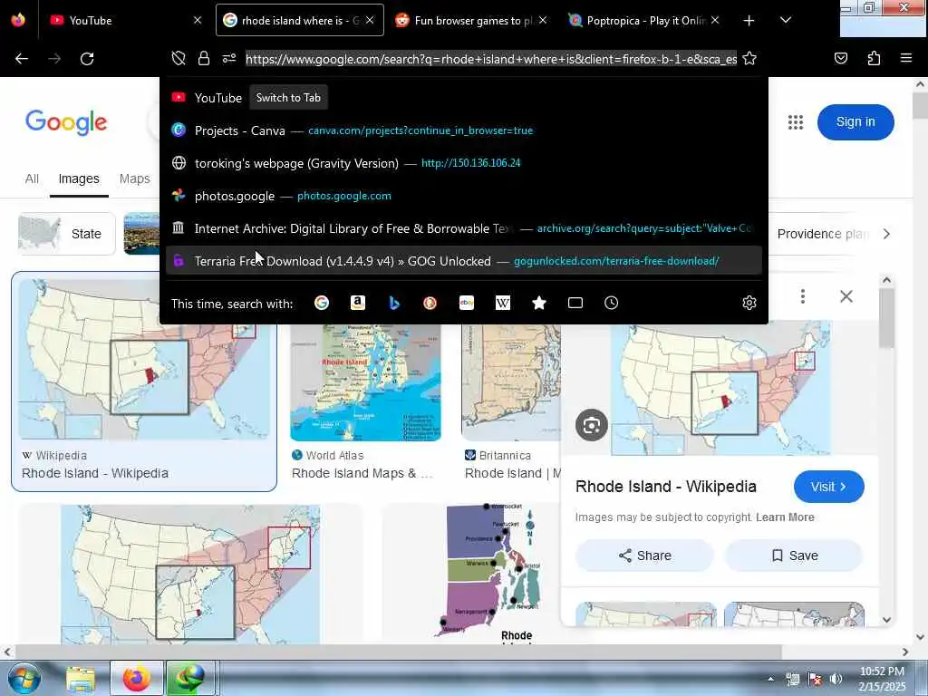Choose the toroking's webpage suggestion

point(463,163)
